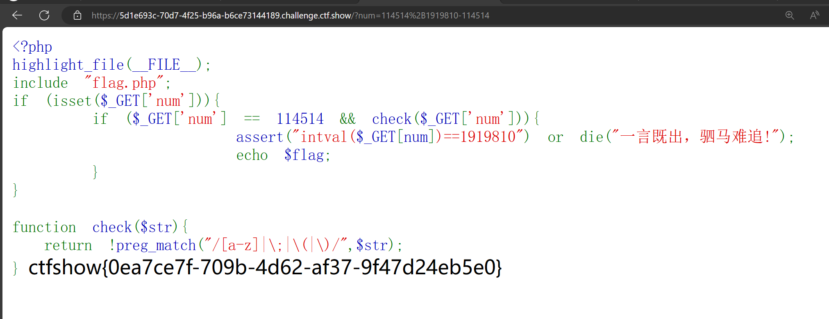This screenshot has height=319, width=829.
Task: Reload the page with refresh icon
Action: pos(44,16)
